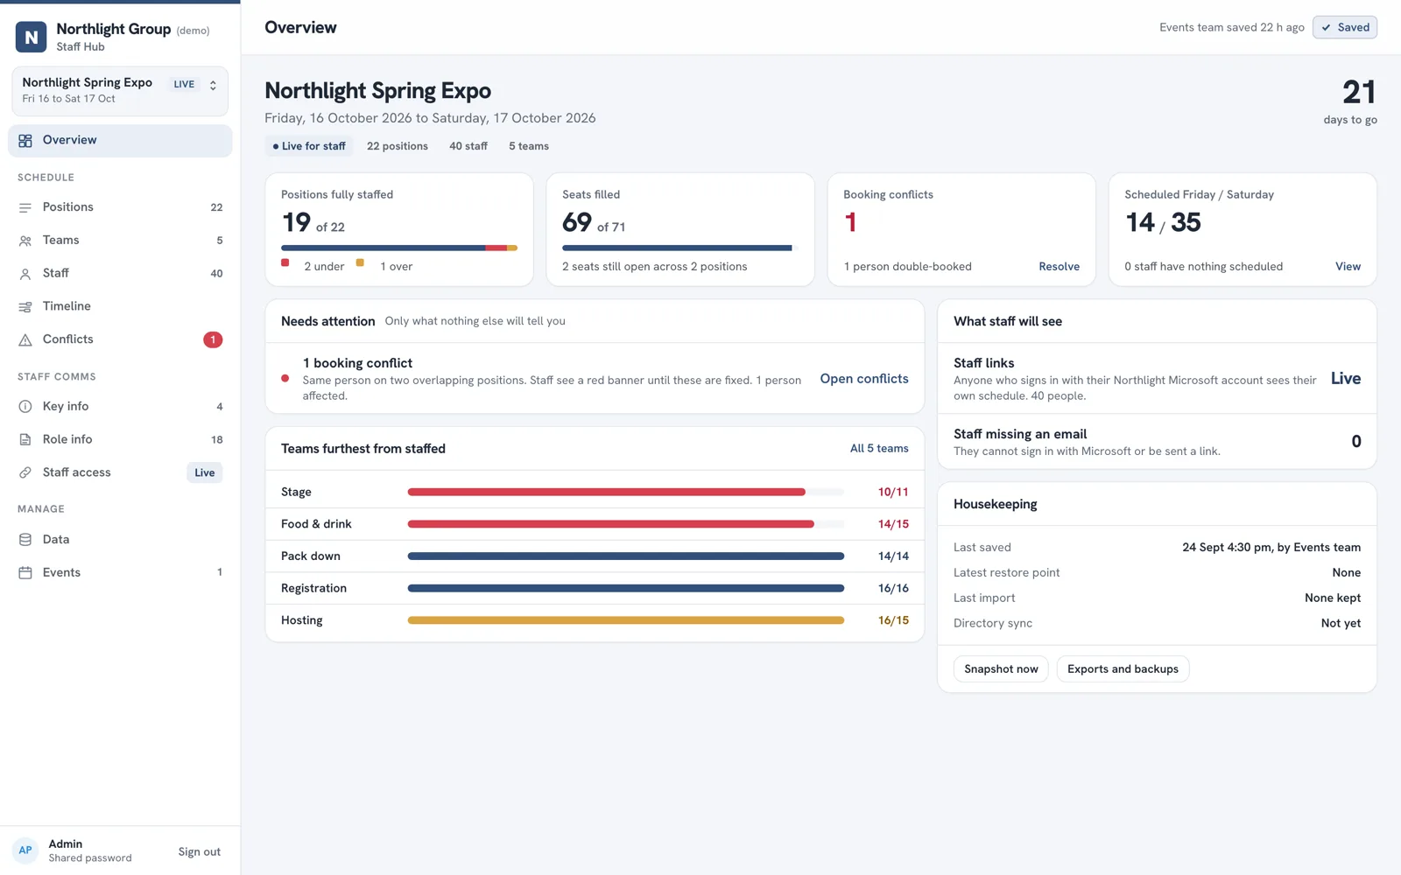
Task: Click the Positions list icon
Action: pyautogui.click(x=25, y=207)
